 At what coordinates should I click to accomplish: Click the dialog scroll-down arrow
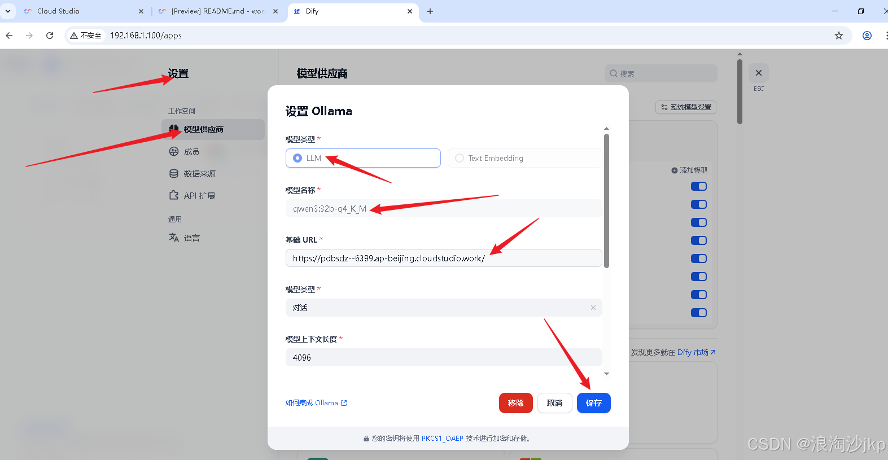click(606, 374)
